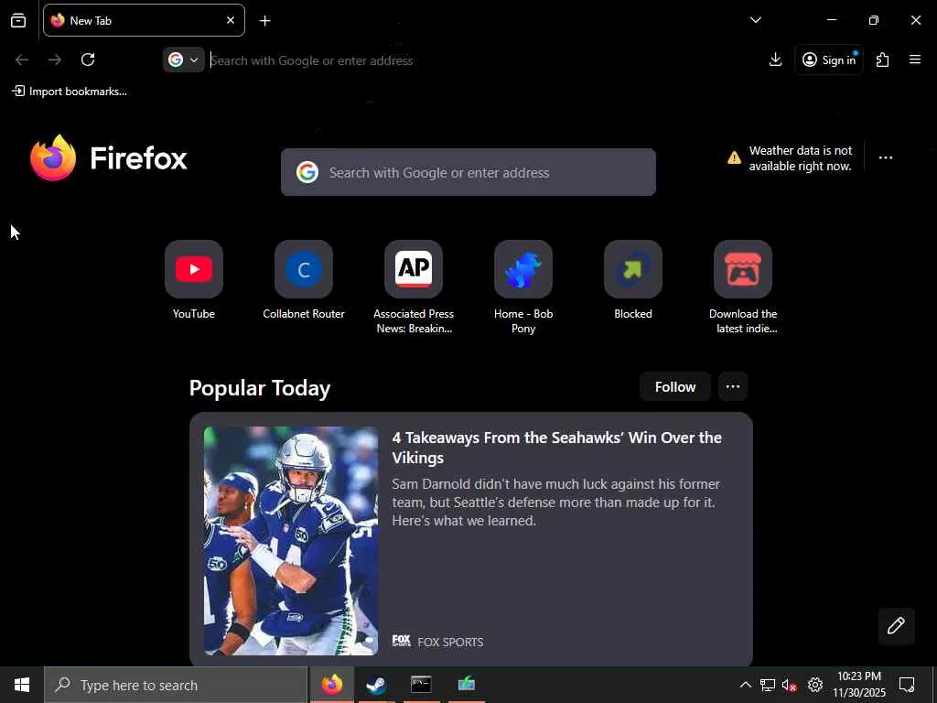The height and width of the screenshot is (703, 937).
Task: Open the clock showing 10:23 PM
Action: tap(859, 685)
